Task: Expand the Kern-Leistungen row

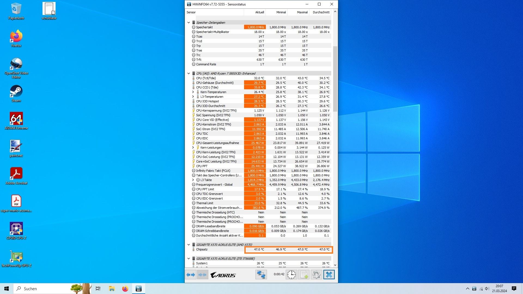Action: [x=193, y=148]
